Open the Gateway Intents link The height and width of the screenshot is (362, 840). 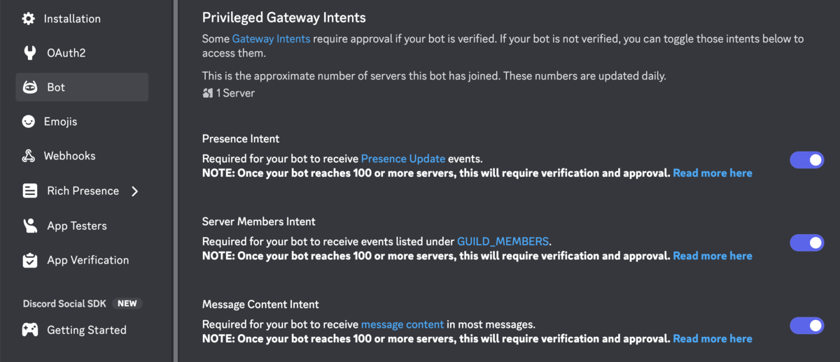[271, 39]
